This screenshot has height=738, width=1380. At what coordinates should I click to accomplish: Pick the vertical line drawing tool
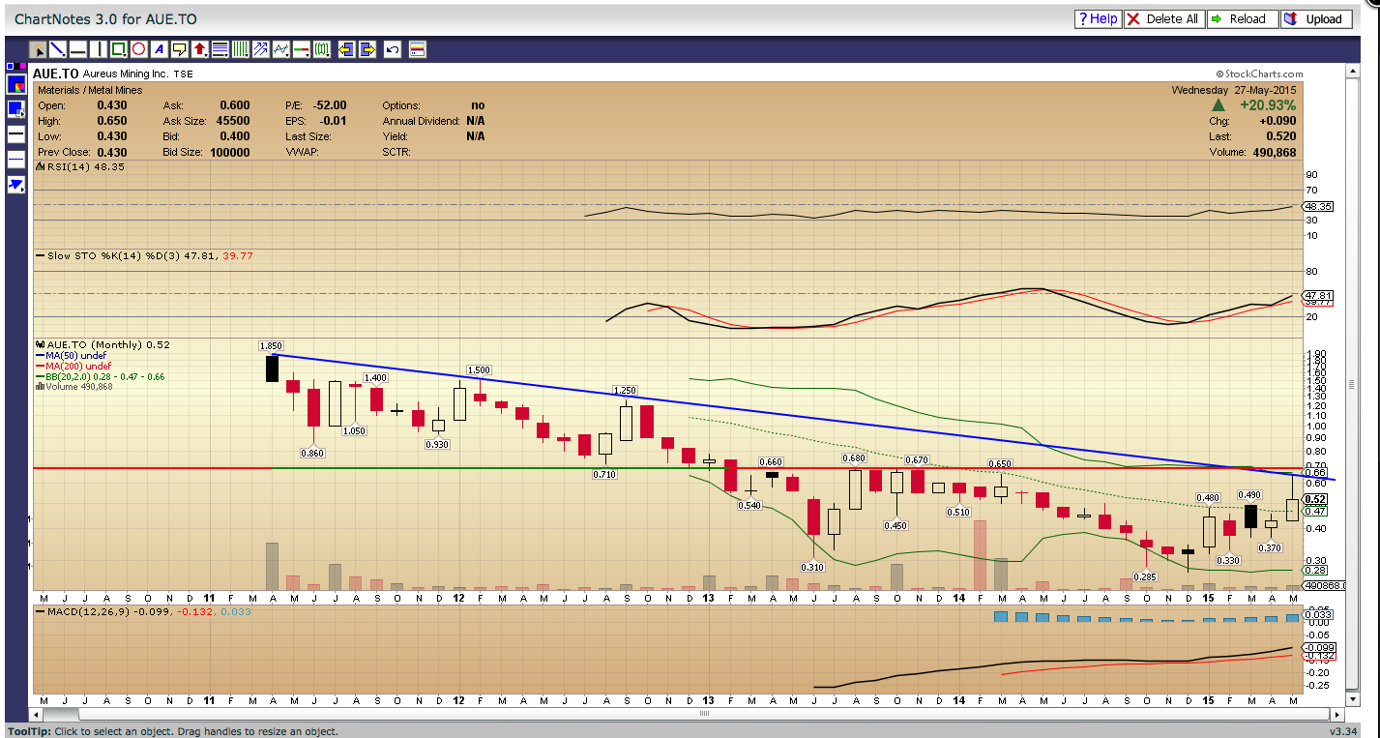click(x=99, y=49)
